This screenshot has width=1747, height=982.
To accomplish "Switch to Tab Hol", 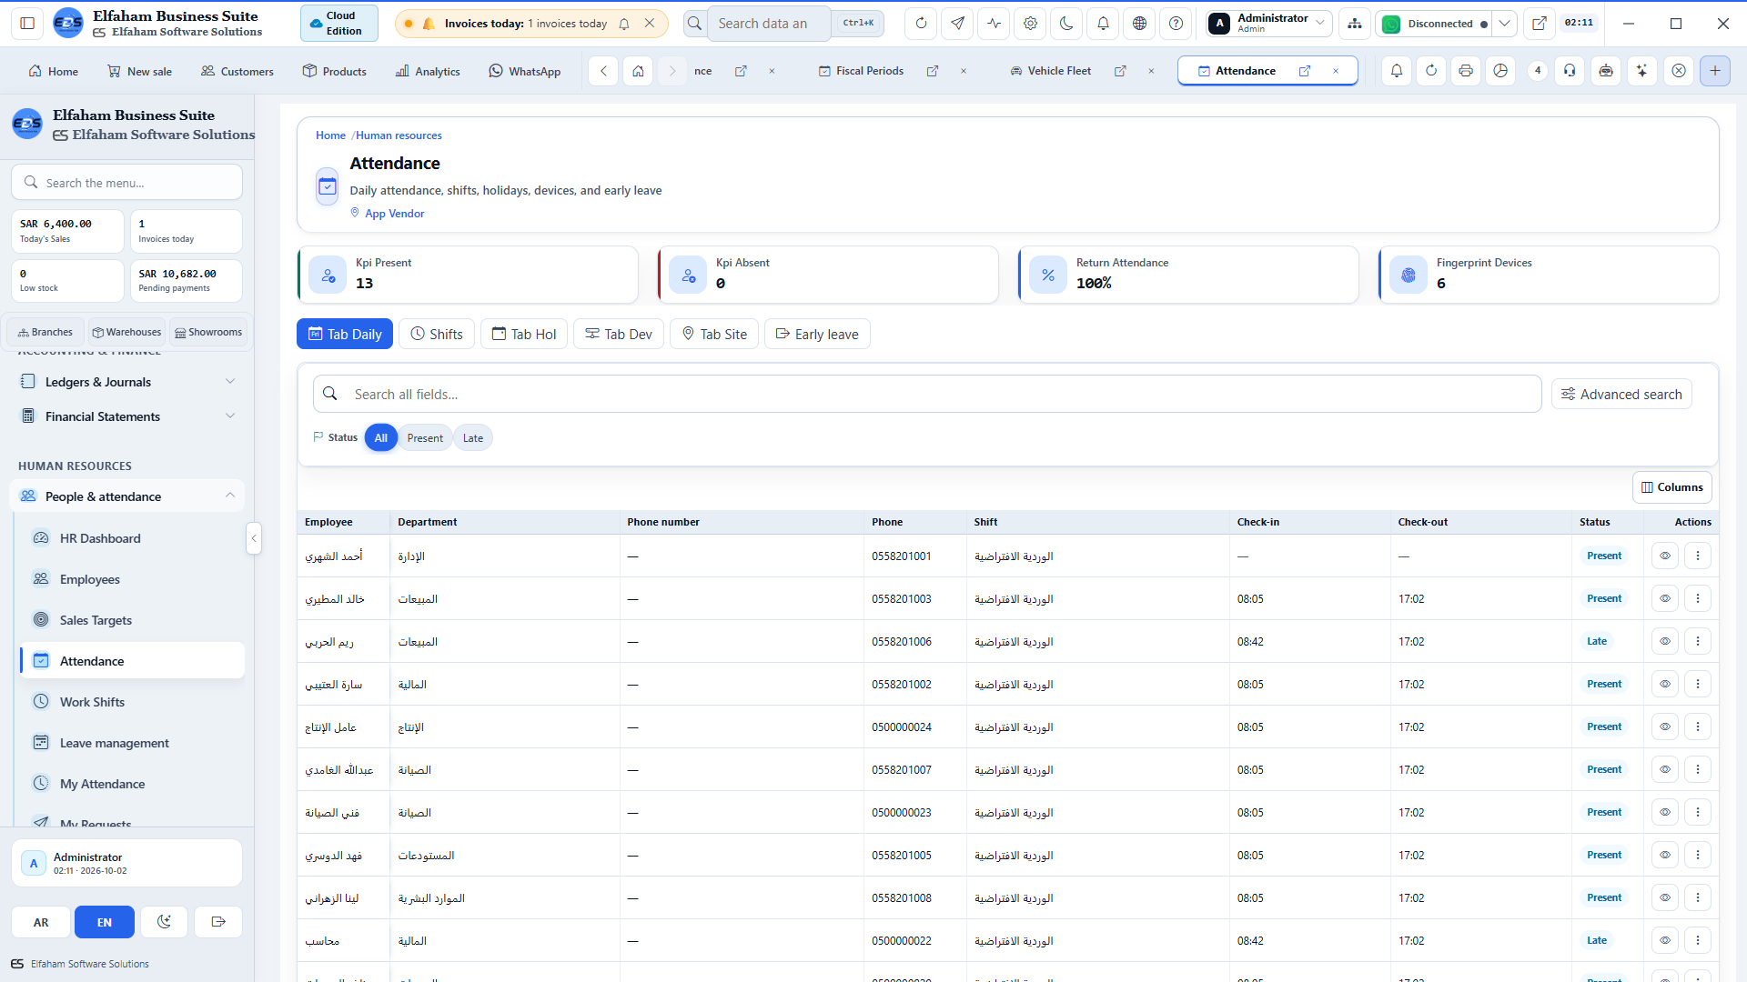I will tap(524, 335).
